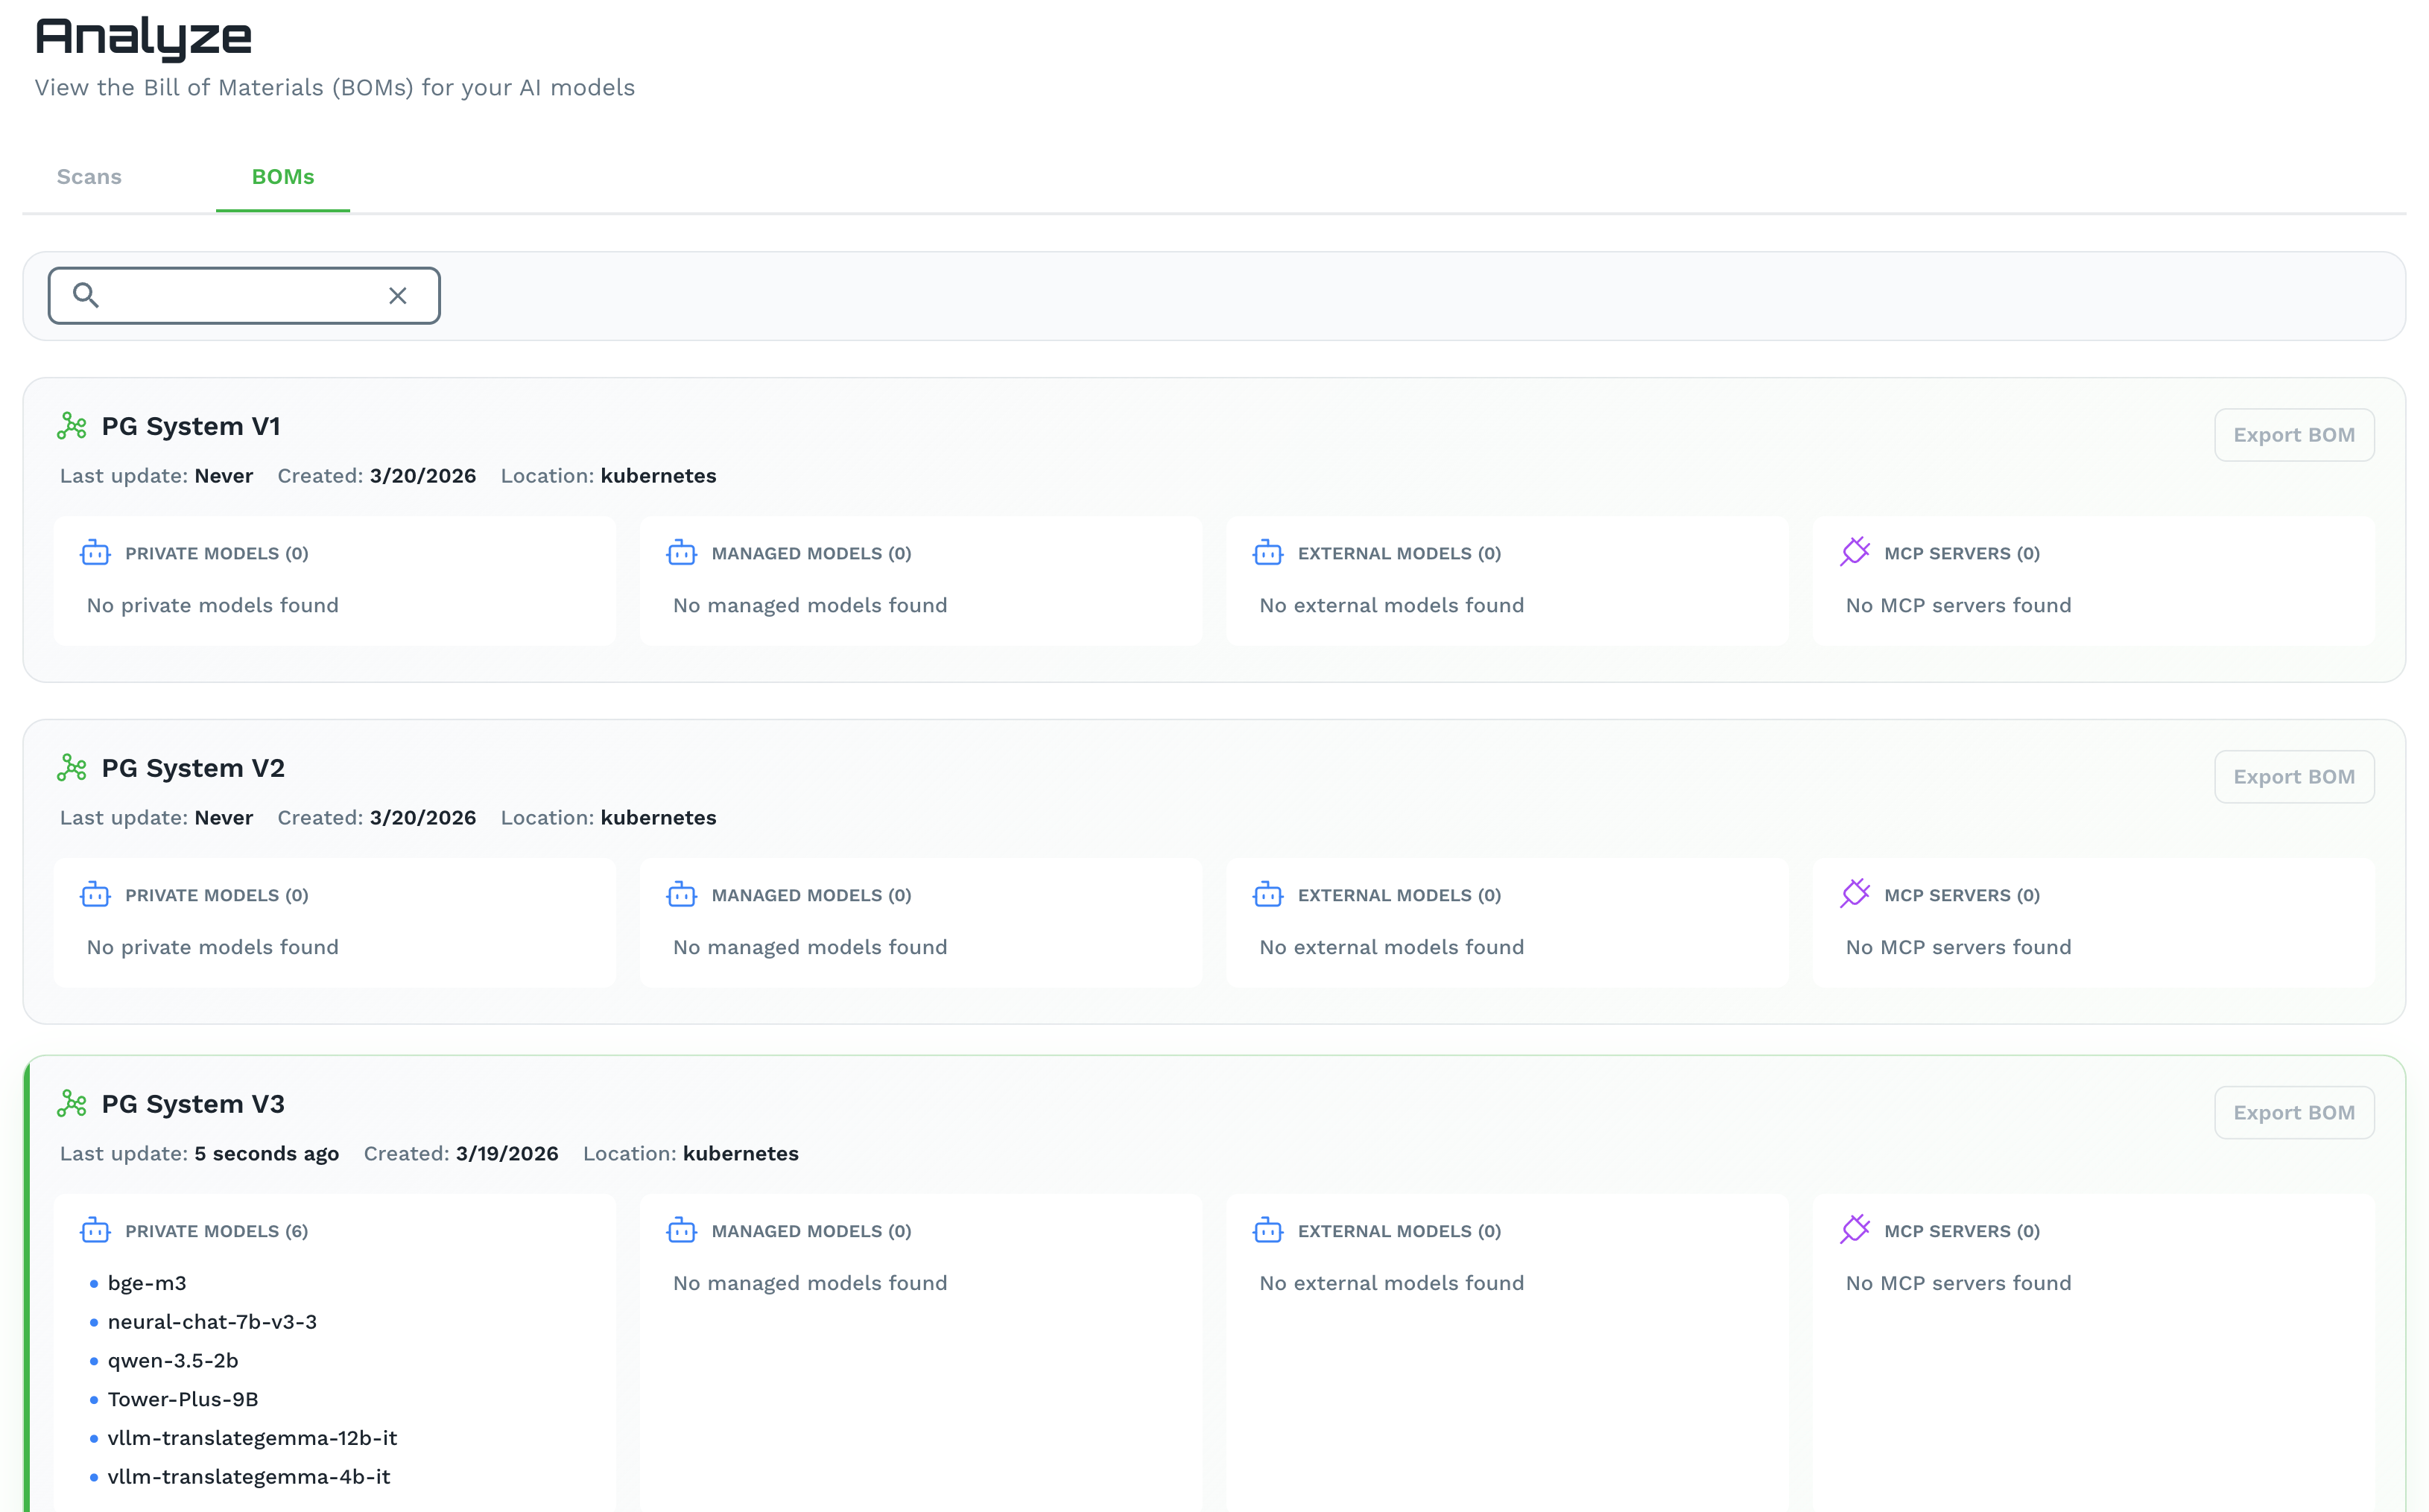Select the bge-m3 private model
Screen dimensions: 2429x1512
pos(147,1283)
